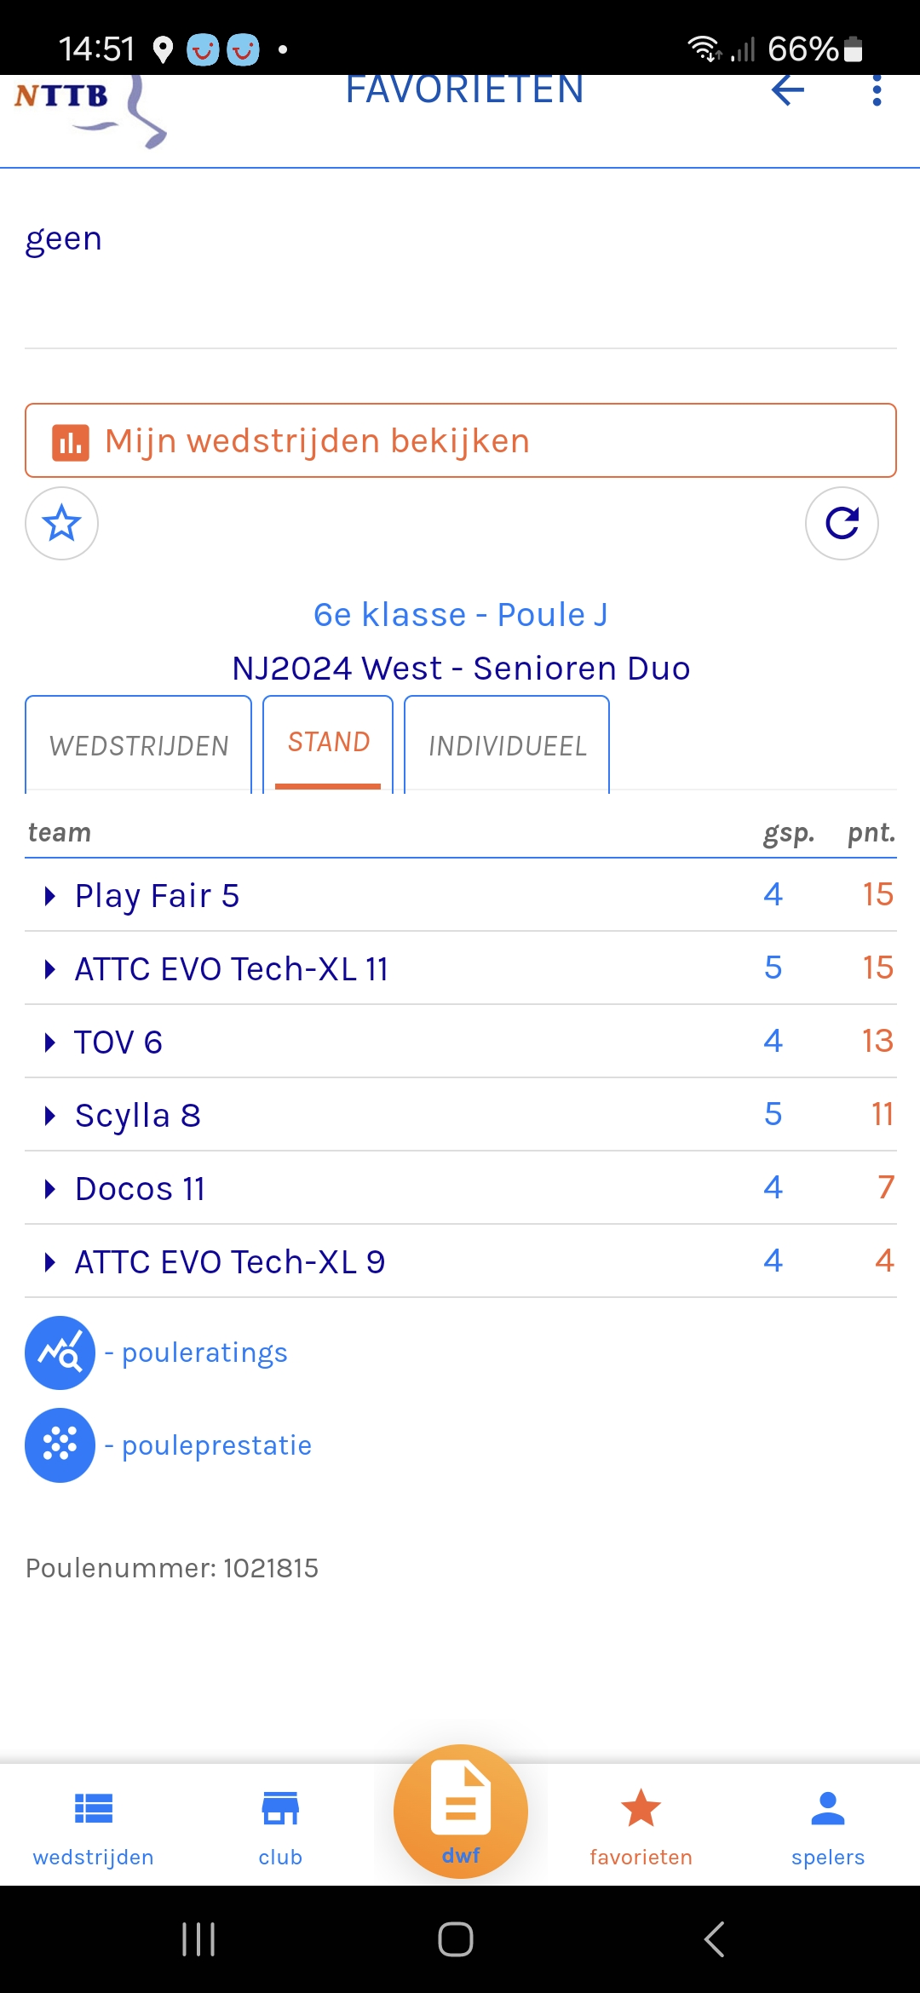The image size is (920, 1993).
Task: Click Mijn wedstrijden bekijken button
Action: tap(460, 440)
